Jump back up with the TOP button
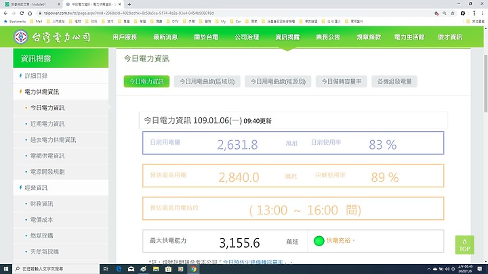488x274 pixels. tap(464, 245)
